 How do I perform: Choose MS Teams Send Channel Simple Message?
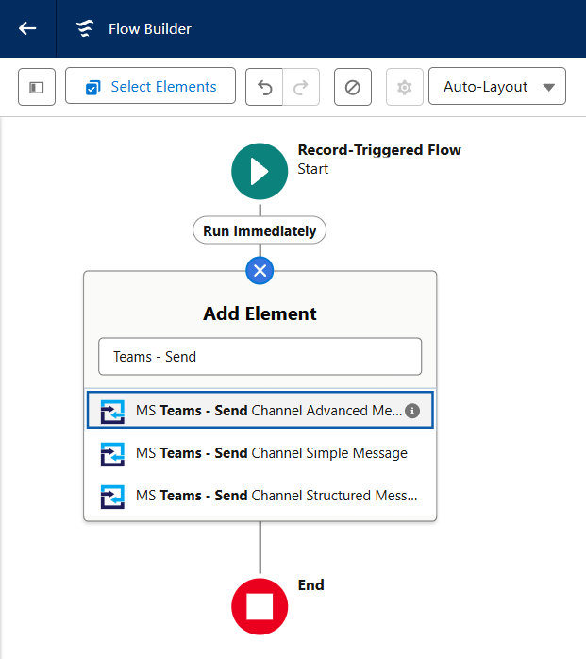pos(260,453)
